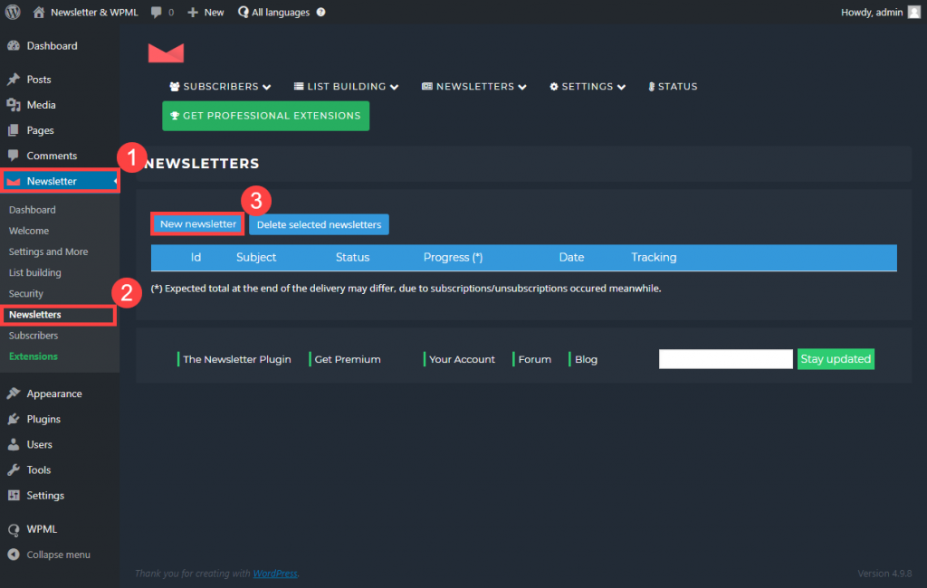Open the home icon for Newsletter & WPML

pos(38,12)
